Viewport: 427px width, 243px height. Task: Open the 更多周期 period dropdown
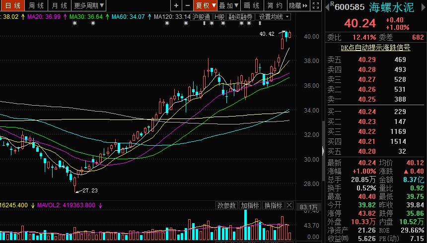(89, 5)
